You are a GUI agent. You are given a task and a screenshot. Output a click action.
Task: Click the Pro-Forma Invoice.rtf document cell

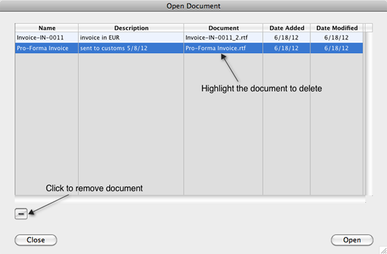223,48
